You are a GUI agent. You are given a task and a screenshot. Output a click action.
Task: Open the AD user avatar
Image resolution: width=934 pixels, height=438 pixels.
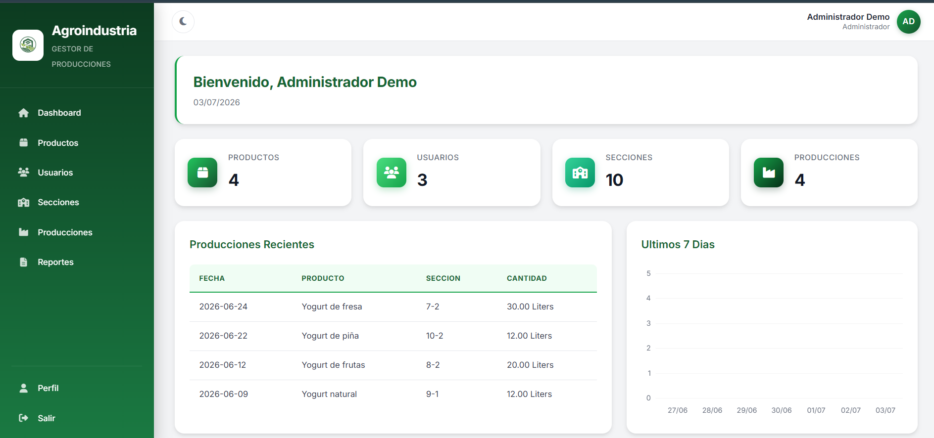(x=908, y=22)
